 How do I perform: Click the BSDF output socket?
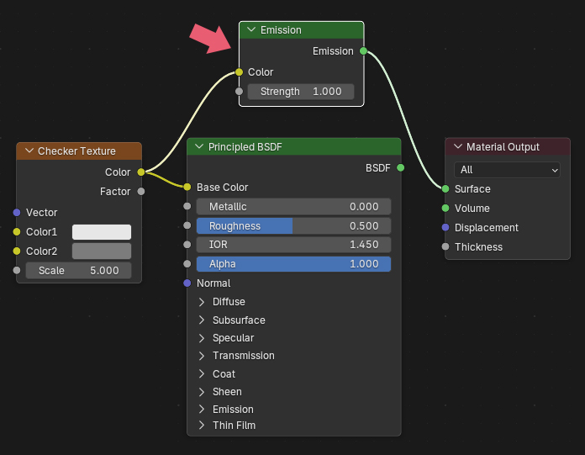coord(400,168)
